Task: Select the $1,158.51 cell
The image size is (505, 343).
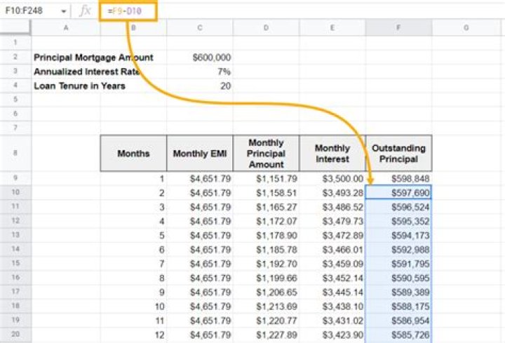Action: [266, 193]
